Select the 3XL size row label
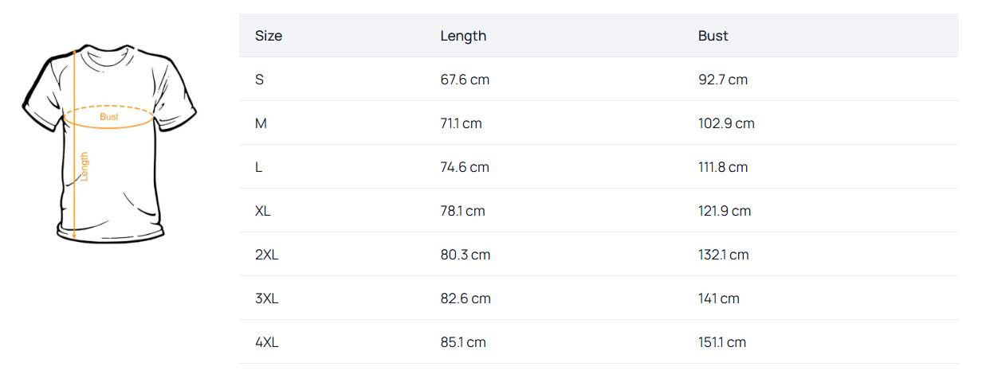The height and width of the screenshot is (386, 986). click(266, 298)
